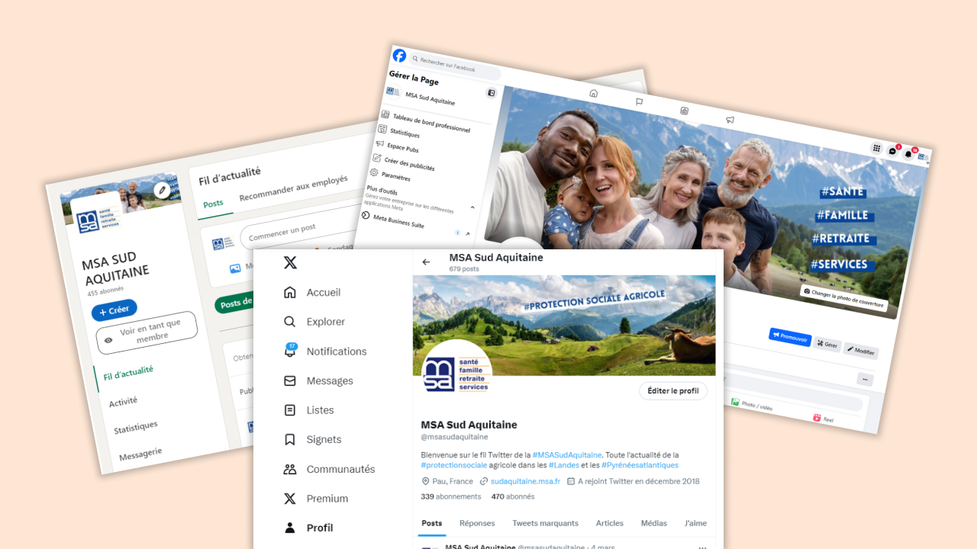Open Facebook apps grid menu icon
The height and width of the screenshot is (549, 977).
tap(877, 148)
